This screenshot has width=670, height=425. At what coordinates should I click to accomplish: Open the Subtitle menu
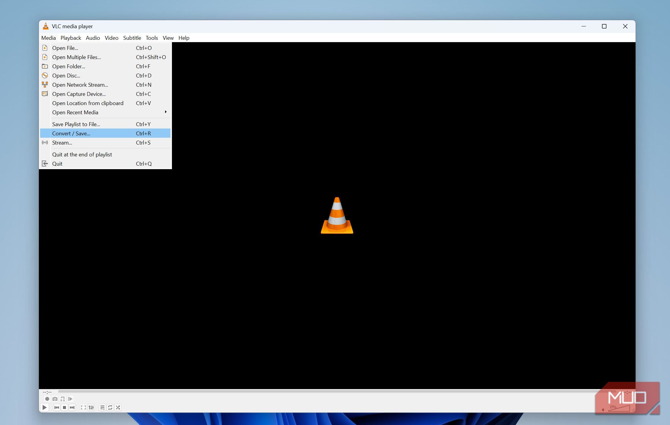pos(132,38)
